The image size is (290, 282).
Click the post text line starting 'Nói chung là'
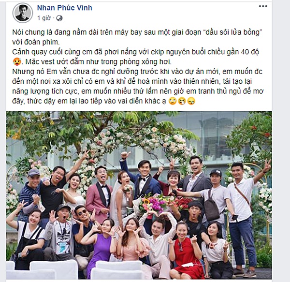(137, 32)
